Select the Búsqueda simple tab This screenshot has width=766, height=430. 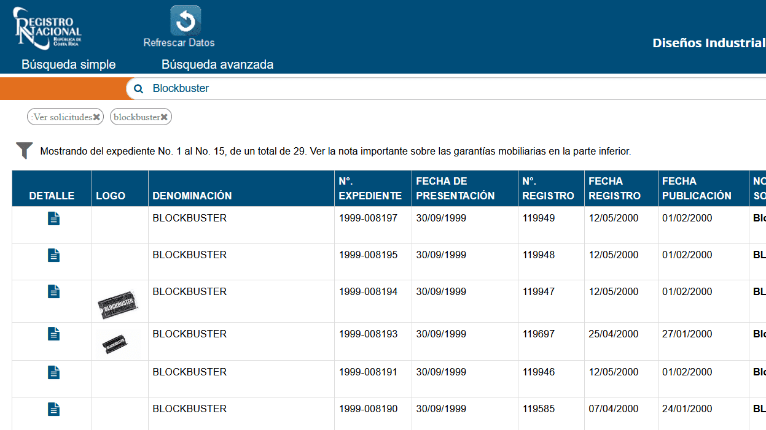click(68, 64)
